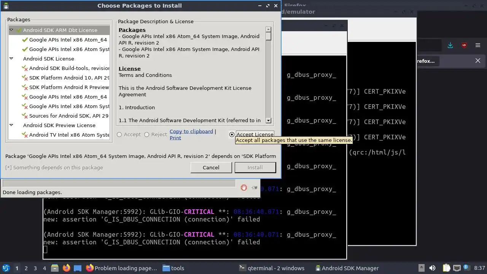
Task: Click the removable media eject icon in the tray
Action: coord(421,268)
